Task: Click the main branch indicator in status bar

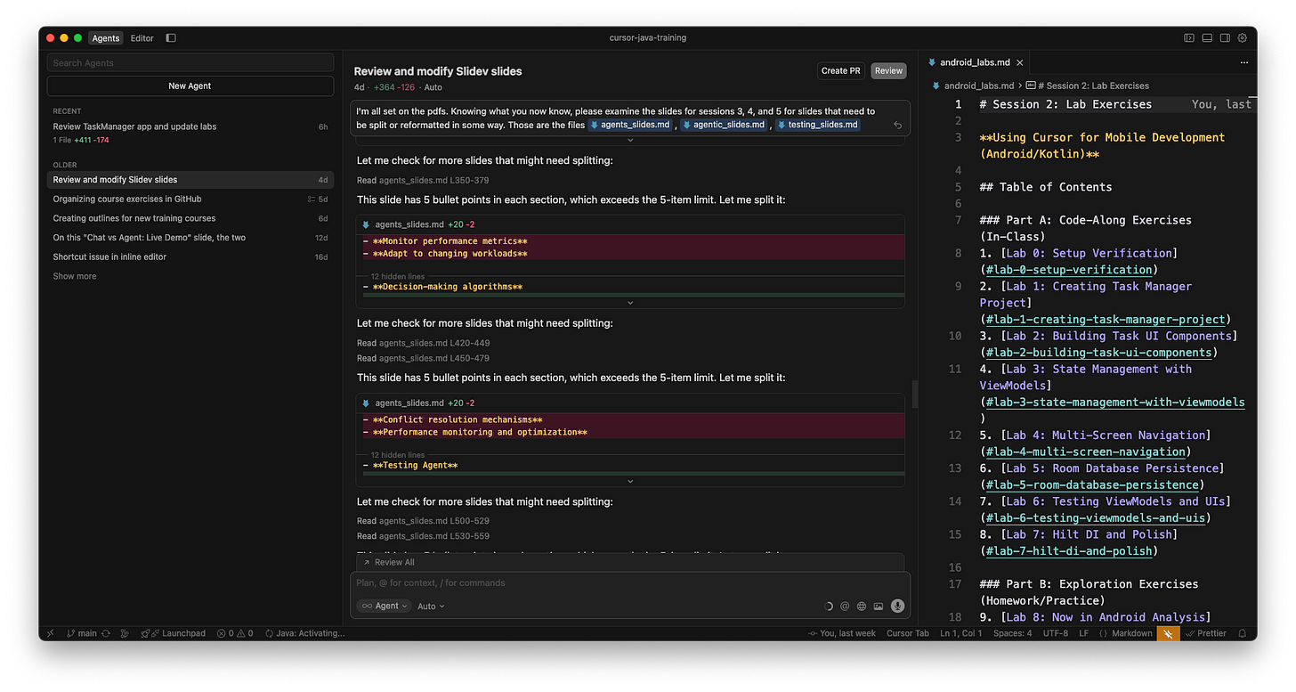Action: (x=82, y=633)
